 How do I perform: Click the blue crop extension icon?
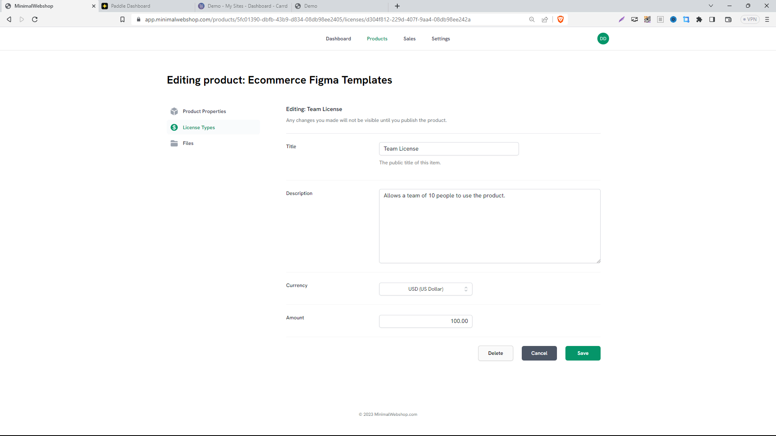[686, 19]
